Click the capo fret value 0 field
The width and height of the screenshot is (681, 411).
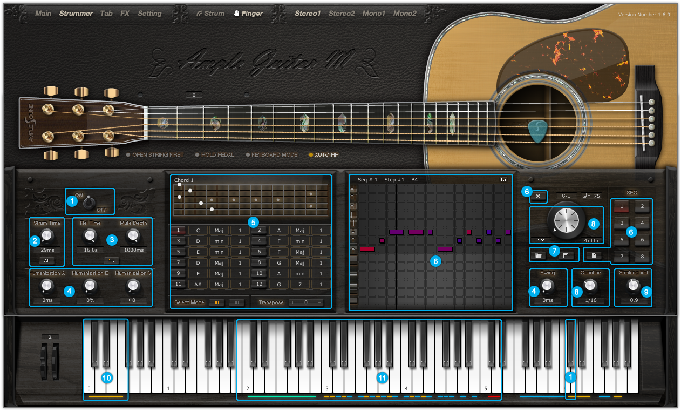point(194,95)
